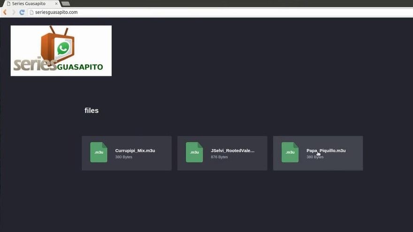Click the browser back arrow button
The image size is (413, 232).
5,12
